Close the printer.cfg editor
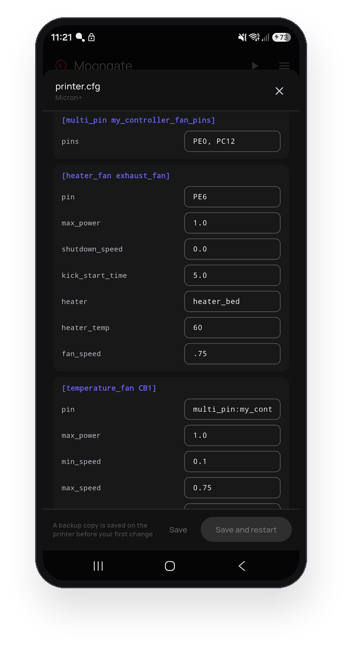 point(279,91)
